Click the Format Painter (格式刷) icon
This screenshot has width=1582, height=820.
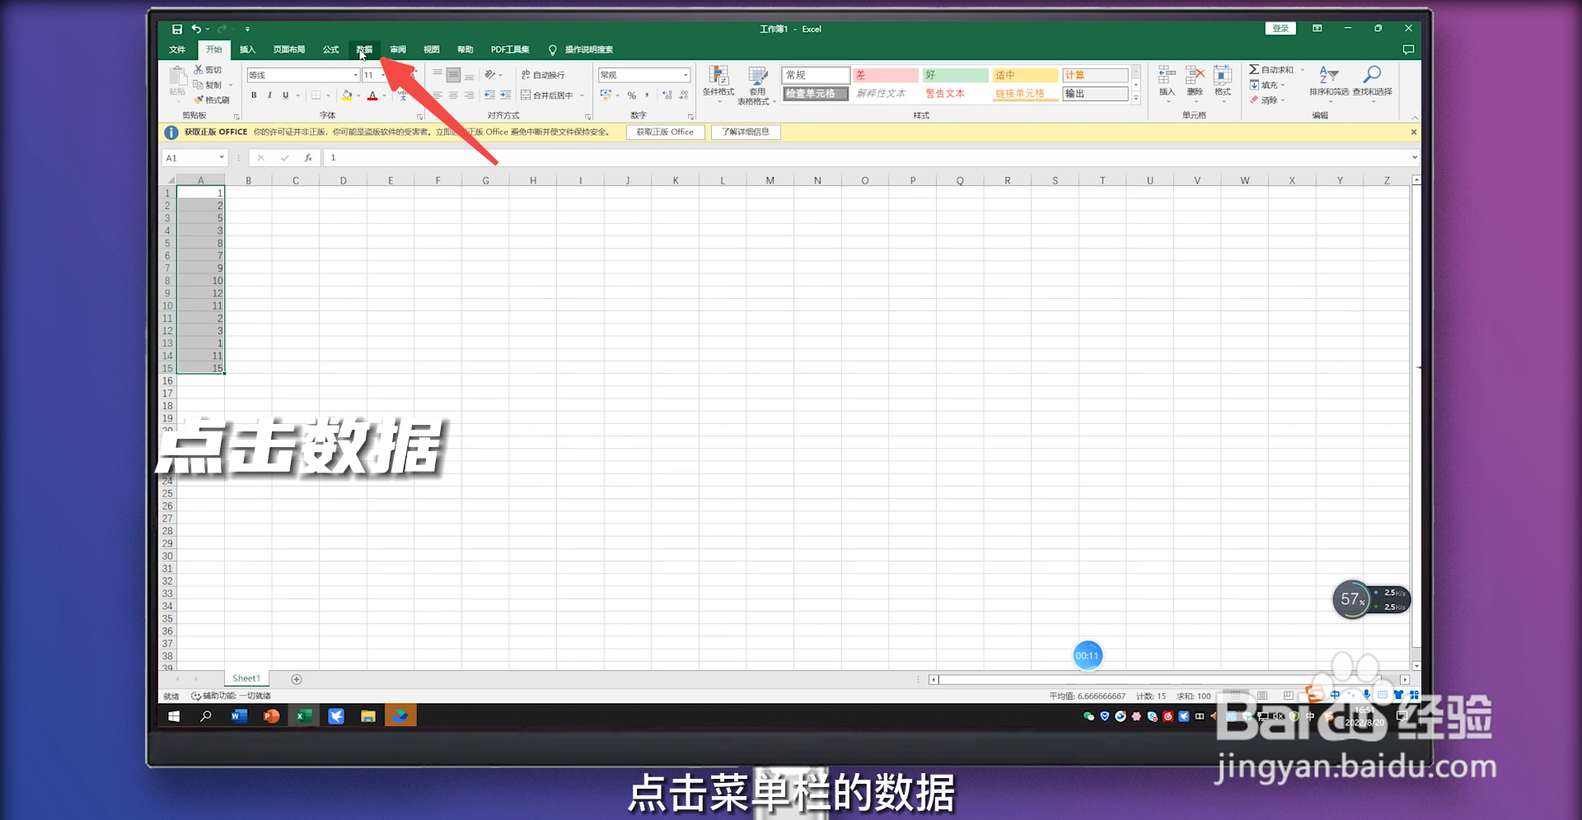[x=212, y=100]
